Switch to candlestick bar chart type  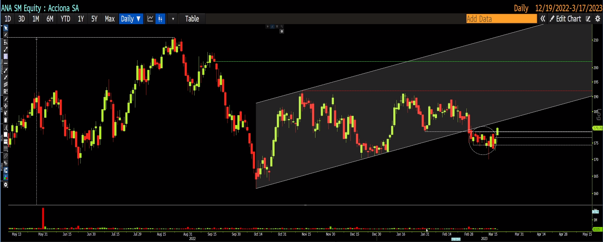click(160, 19)
